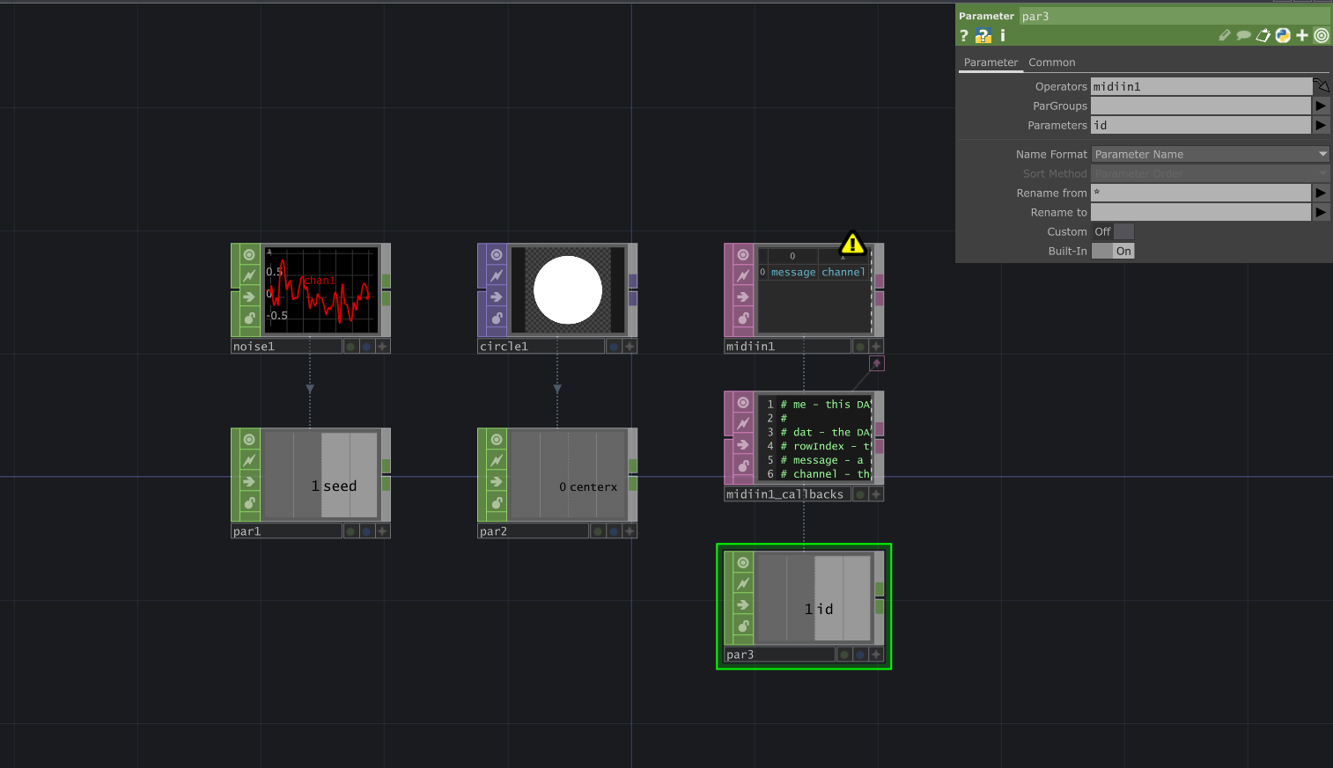Image resolution: width=1333 pixels, height=768 pixels.
Task: Click the warning triangle on the midiin1 node
Action: 852,245
